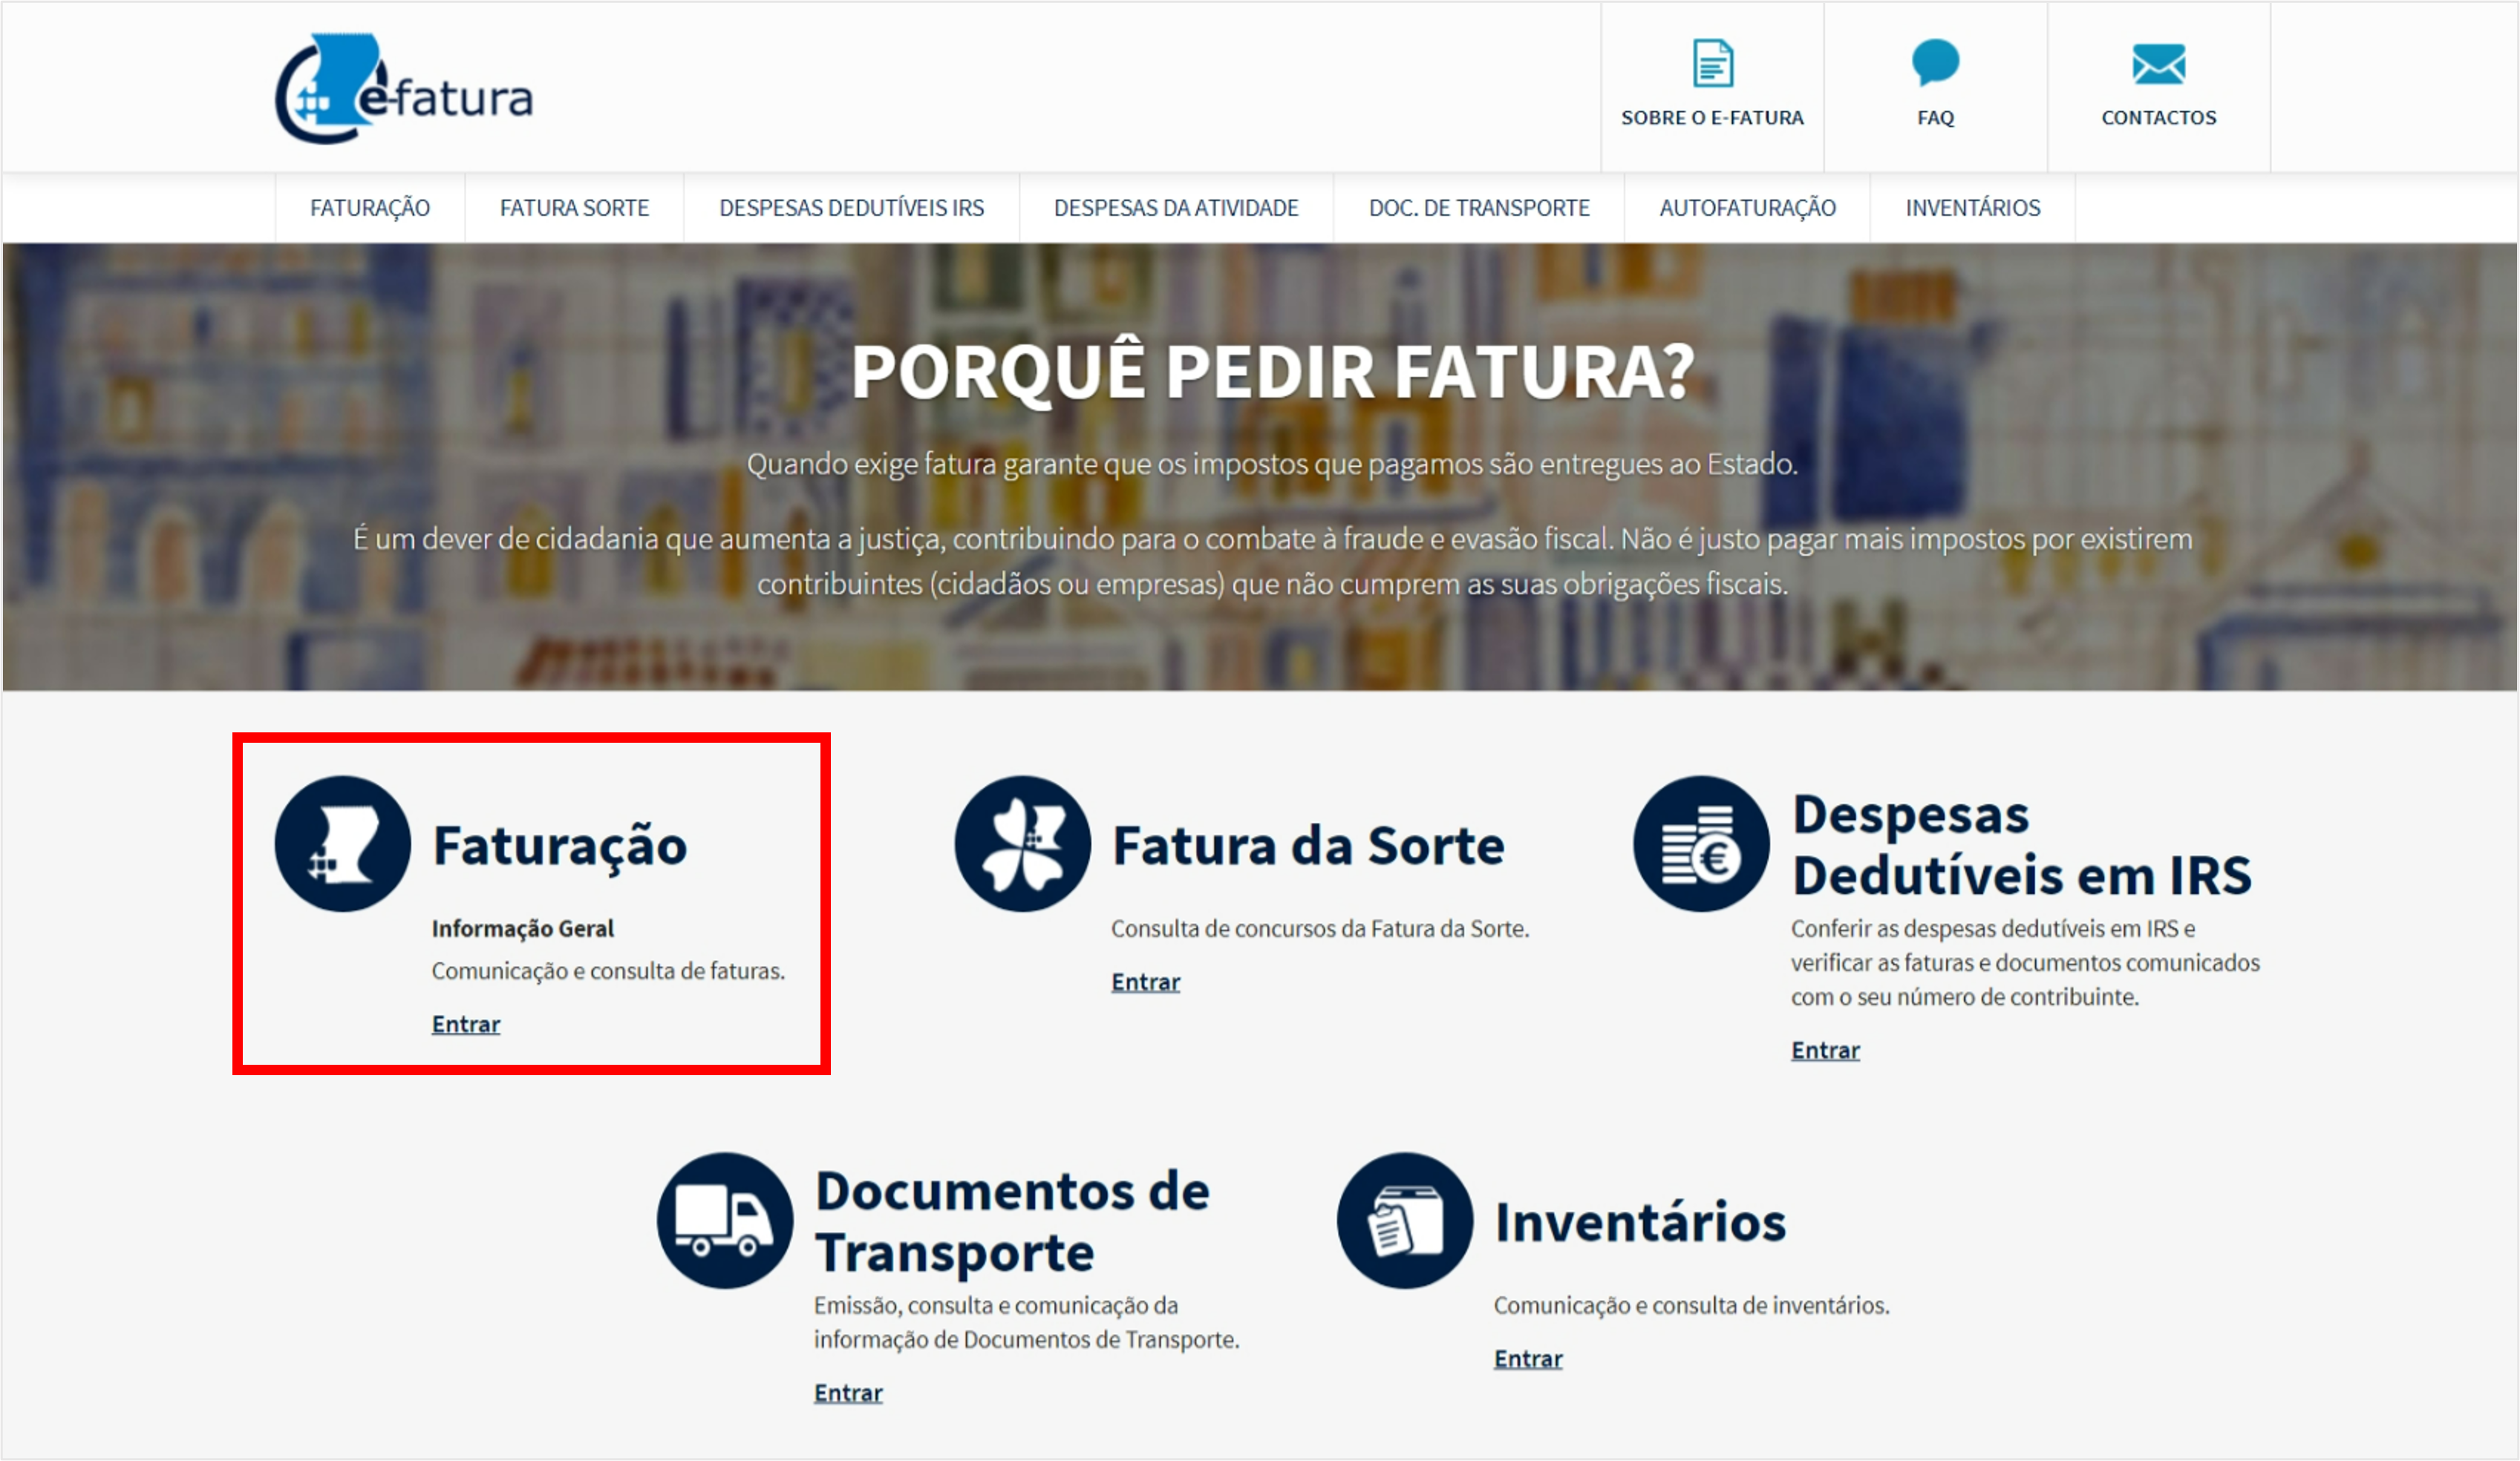2520x1461 pixels.
Task: Click 'Comunicação e consulta de faturas.' text
Action: (x=608, y=971)
